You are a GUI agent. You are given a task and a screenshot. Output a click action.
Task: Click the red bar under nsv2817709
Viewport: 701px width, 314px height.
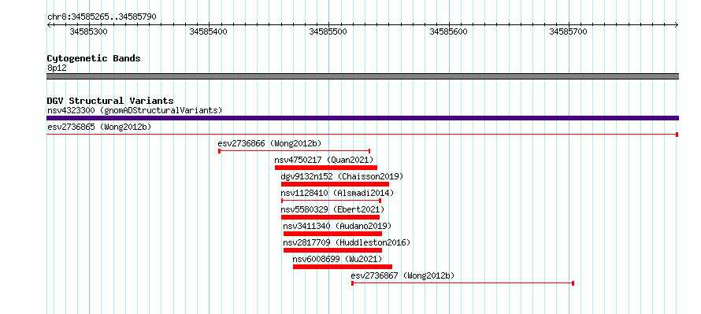click(x=332, y=250)
